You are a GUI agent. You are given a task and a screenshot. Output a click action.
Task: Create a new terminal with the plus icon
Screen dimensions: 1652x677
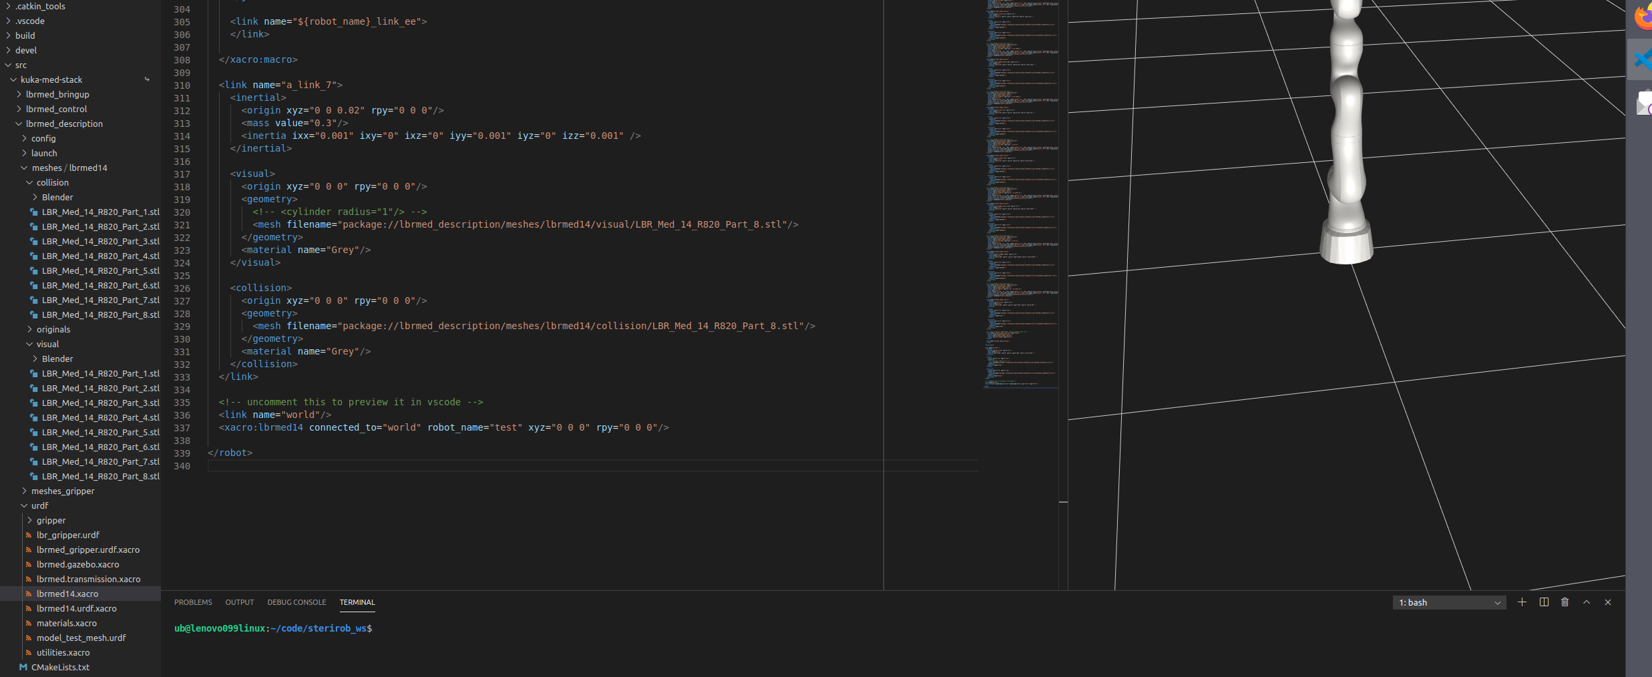tap(1522, 602)
